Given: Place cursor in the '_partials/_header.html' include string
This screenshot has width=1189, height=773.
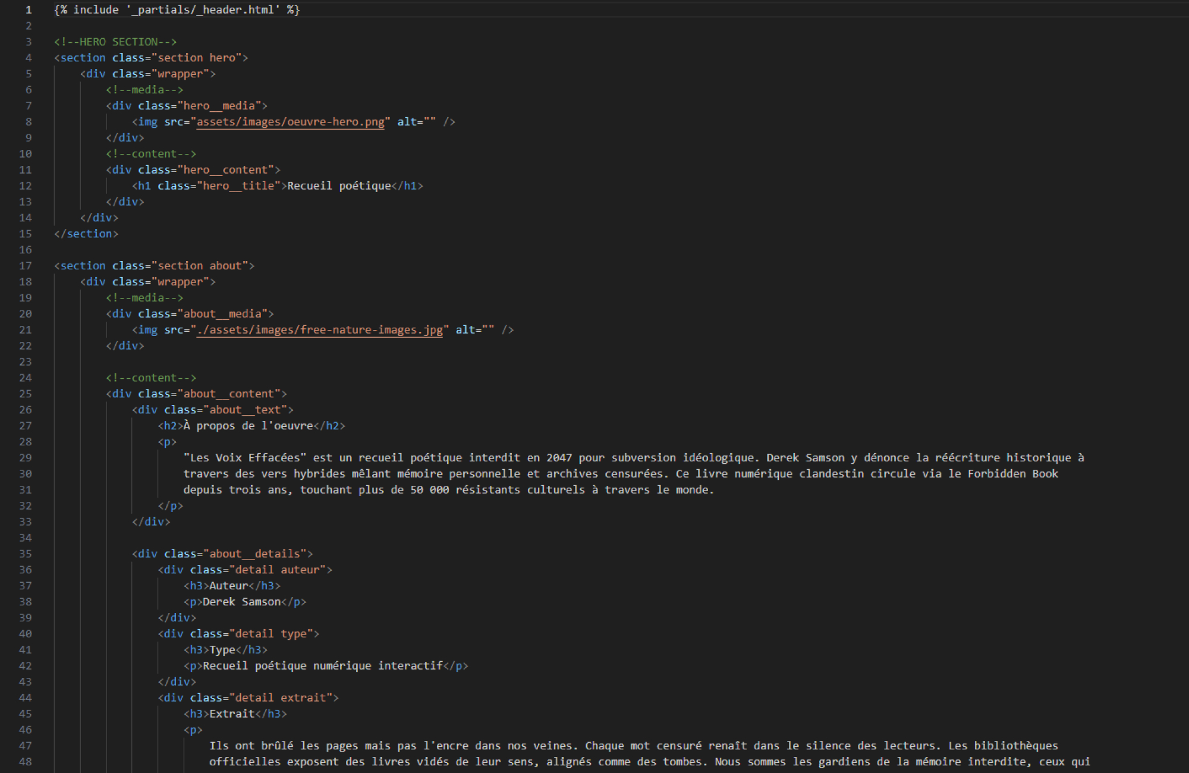Looking at the screenshot, I should pyautogui.click(x=202, y=10).
